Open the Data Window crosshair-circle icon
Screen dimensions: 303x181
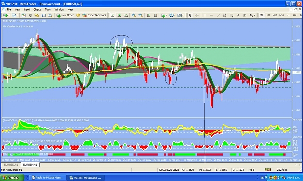pyautogui.click(x=31, y=15)
